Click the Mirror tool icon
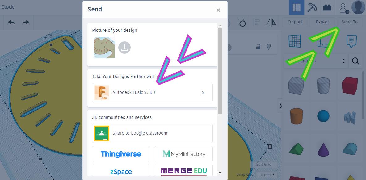 tap(271, 23)
